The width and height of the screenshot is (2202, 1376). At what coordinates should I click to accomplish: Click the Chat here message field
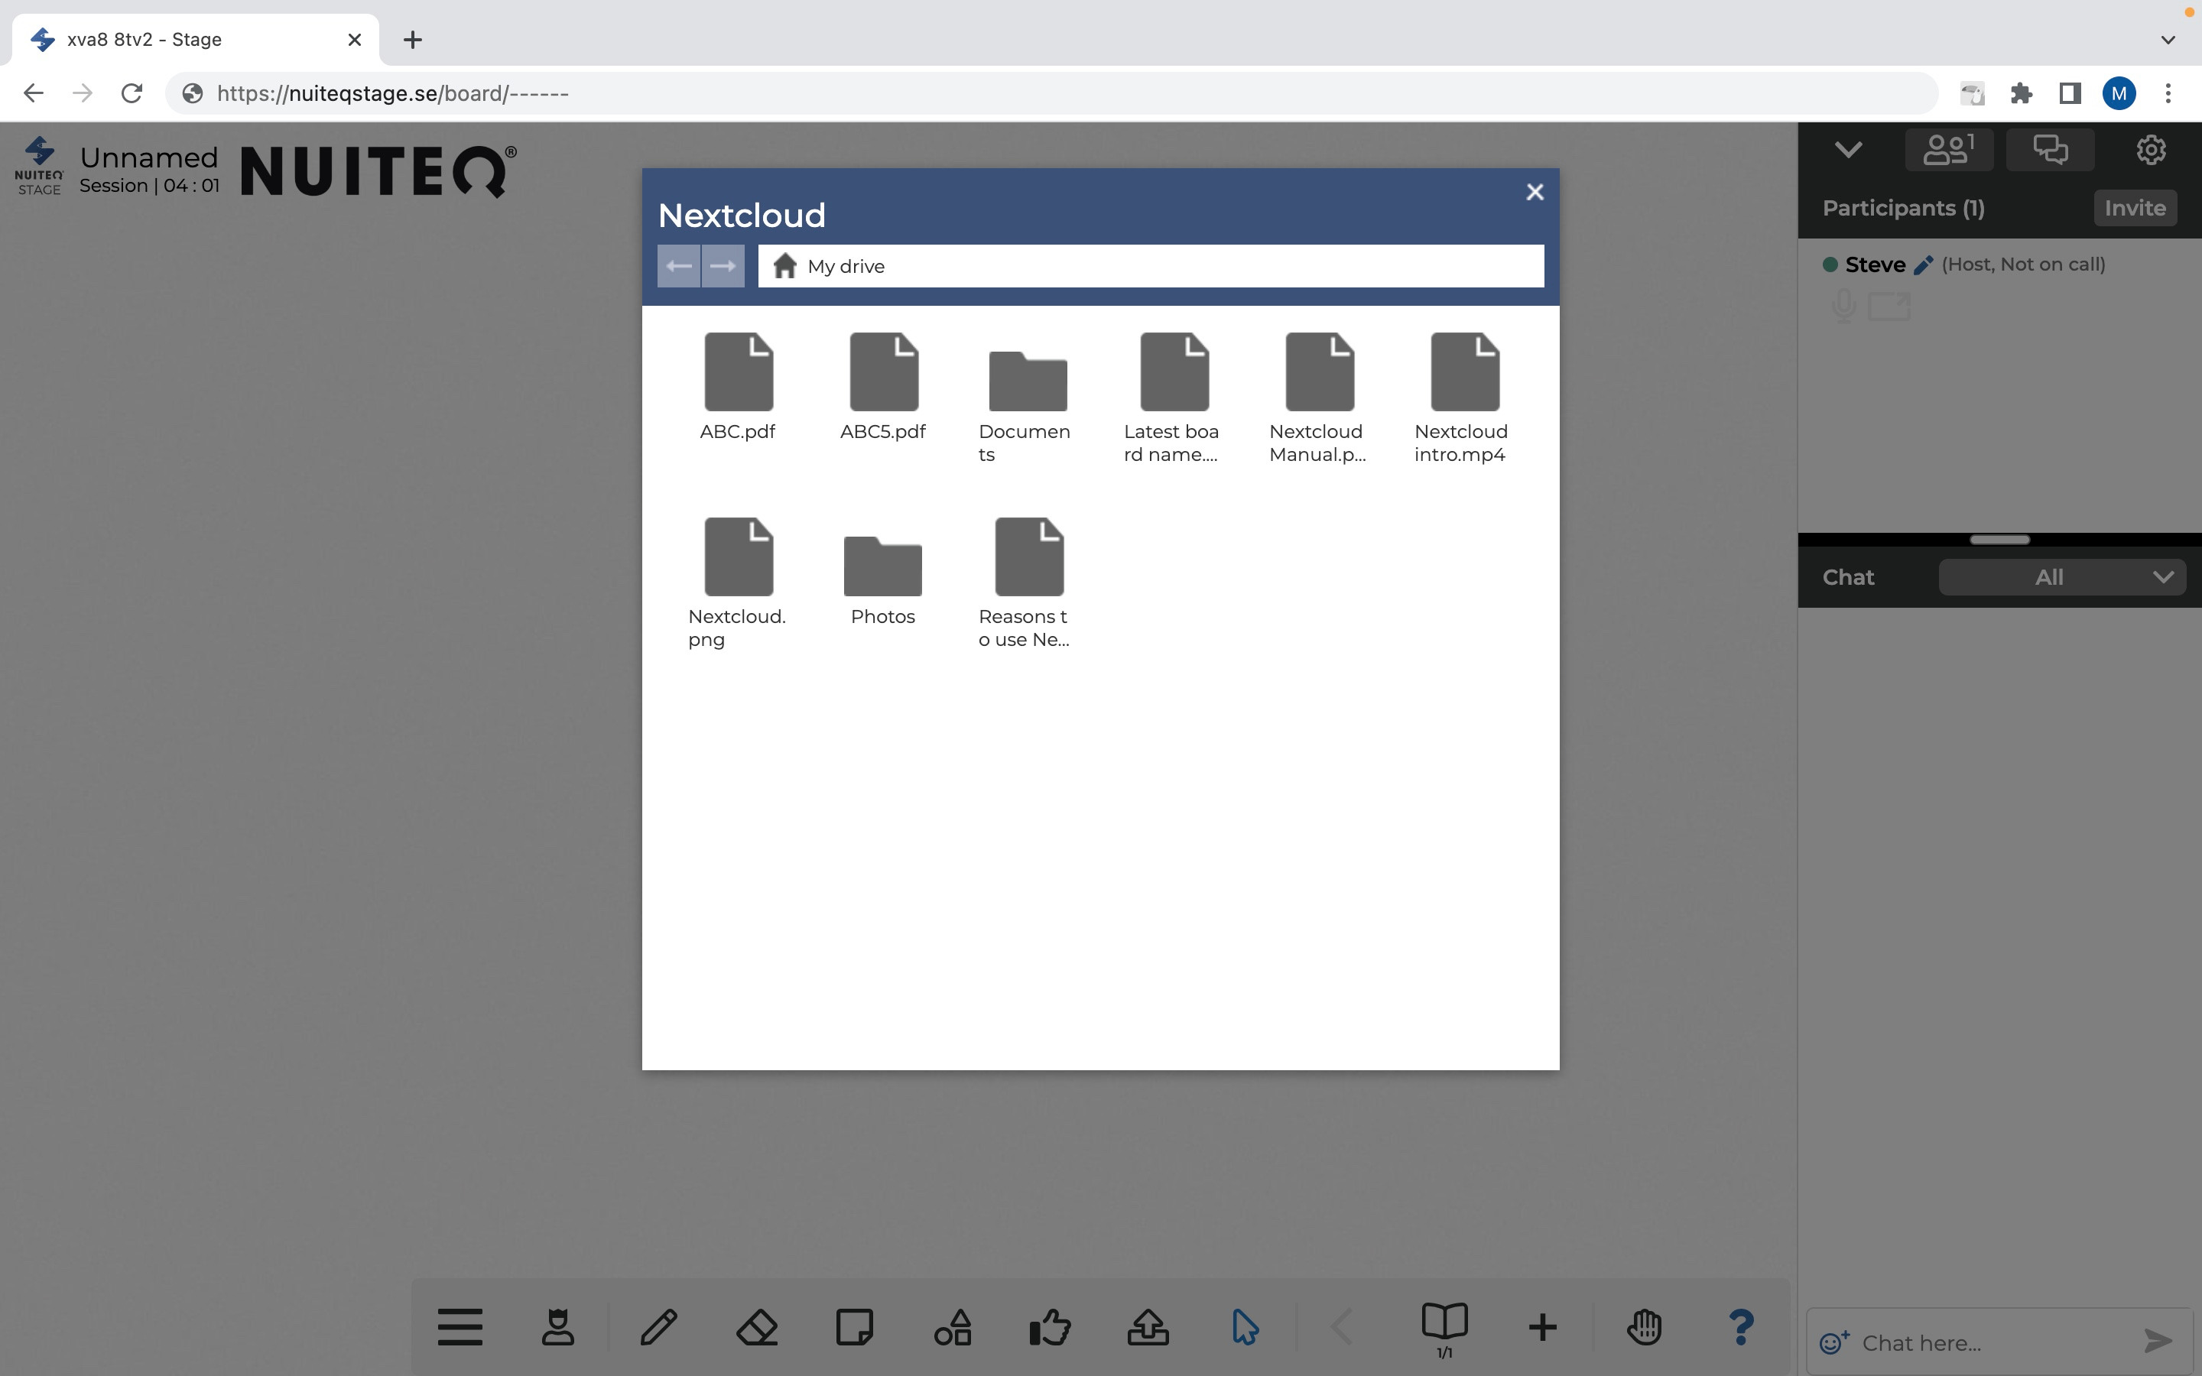(1993, 1342)
